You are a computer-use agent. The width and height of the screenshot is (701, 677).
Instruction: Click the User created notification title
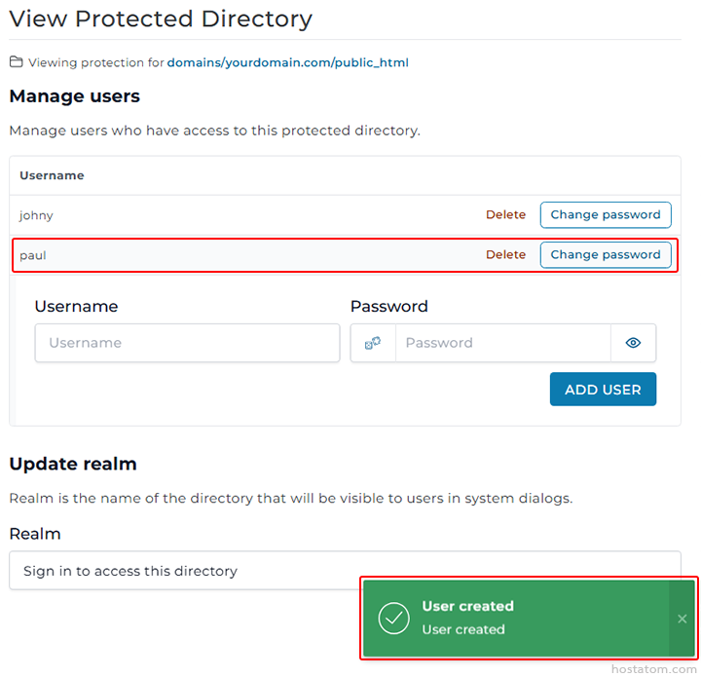tap(467, 606)
